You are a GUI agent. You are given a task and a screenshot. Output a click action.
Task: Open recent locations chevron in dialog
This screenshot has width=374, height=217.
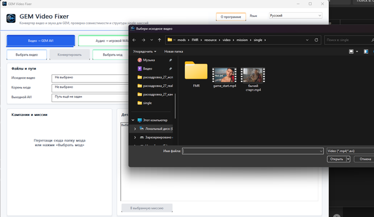point(152,40)
